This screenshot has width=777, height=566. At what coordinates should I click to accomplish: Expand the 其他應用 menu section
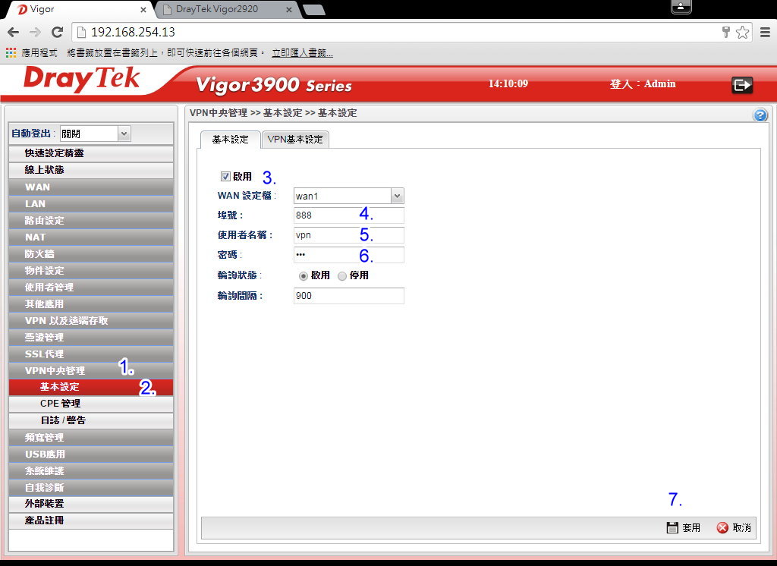tap(91, 303)
